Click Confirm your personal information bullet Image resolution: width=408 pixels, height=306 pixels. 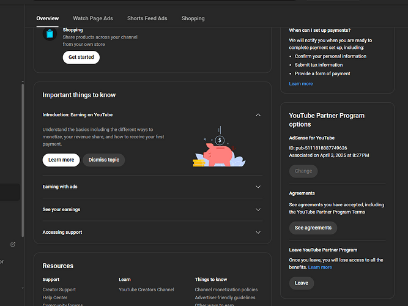[x=330, y=56]
